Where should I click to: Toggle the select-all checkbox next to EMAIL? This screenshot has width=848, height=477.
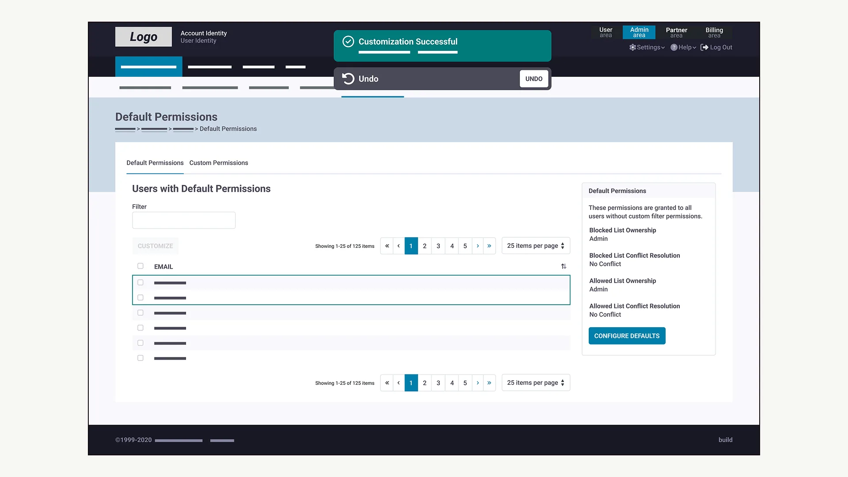(x=140, y=266)
